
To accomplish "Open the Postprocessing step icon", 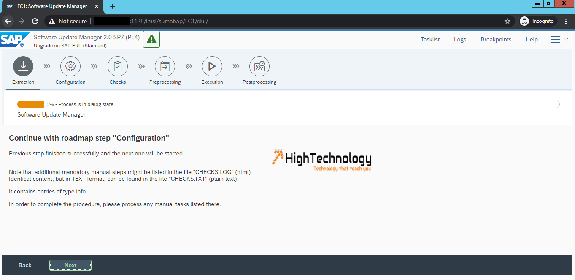I will 259,66.
